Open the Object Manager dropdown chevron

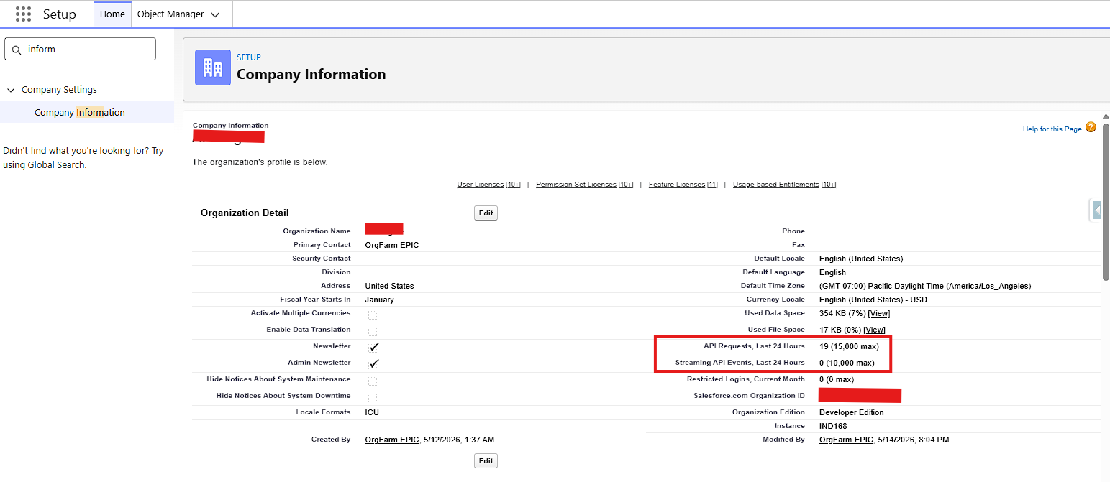[x=215, y=14]
